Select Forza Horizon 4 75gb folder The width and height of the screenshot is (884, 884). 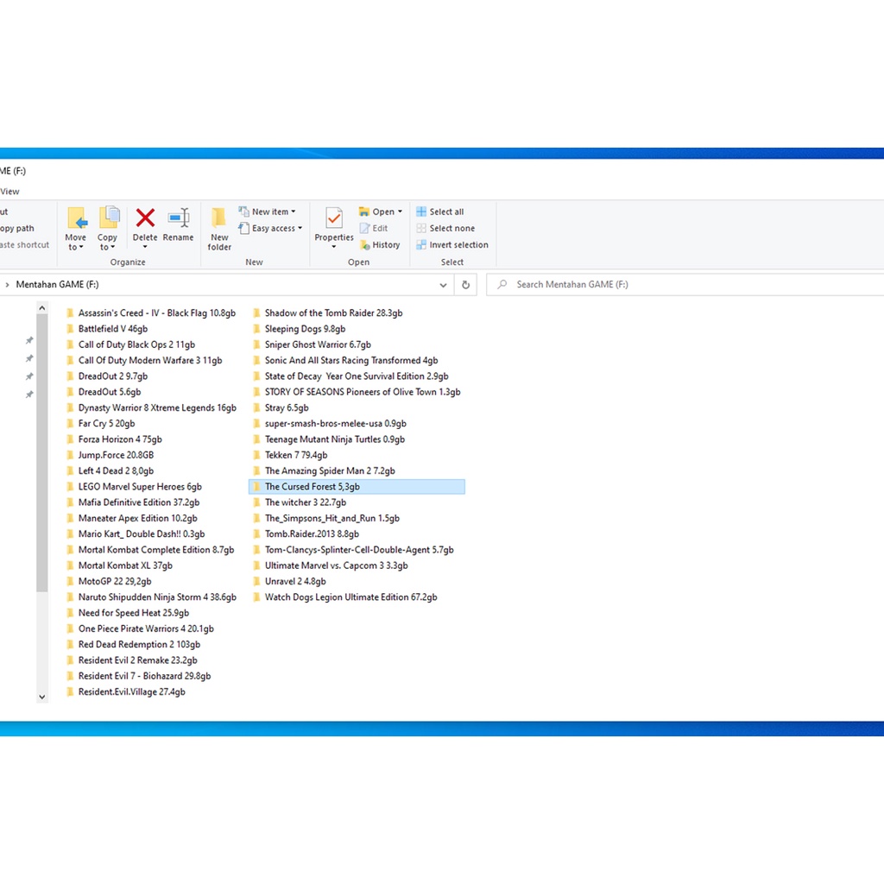click(x=115, y=439)
